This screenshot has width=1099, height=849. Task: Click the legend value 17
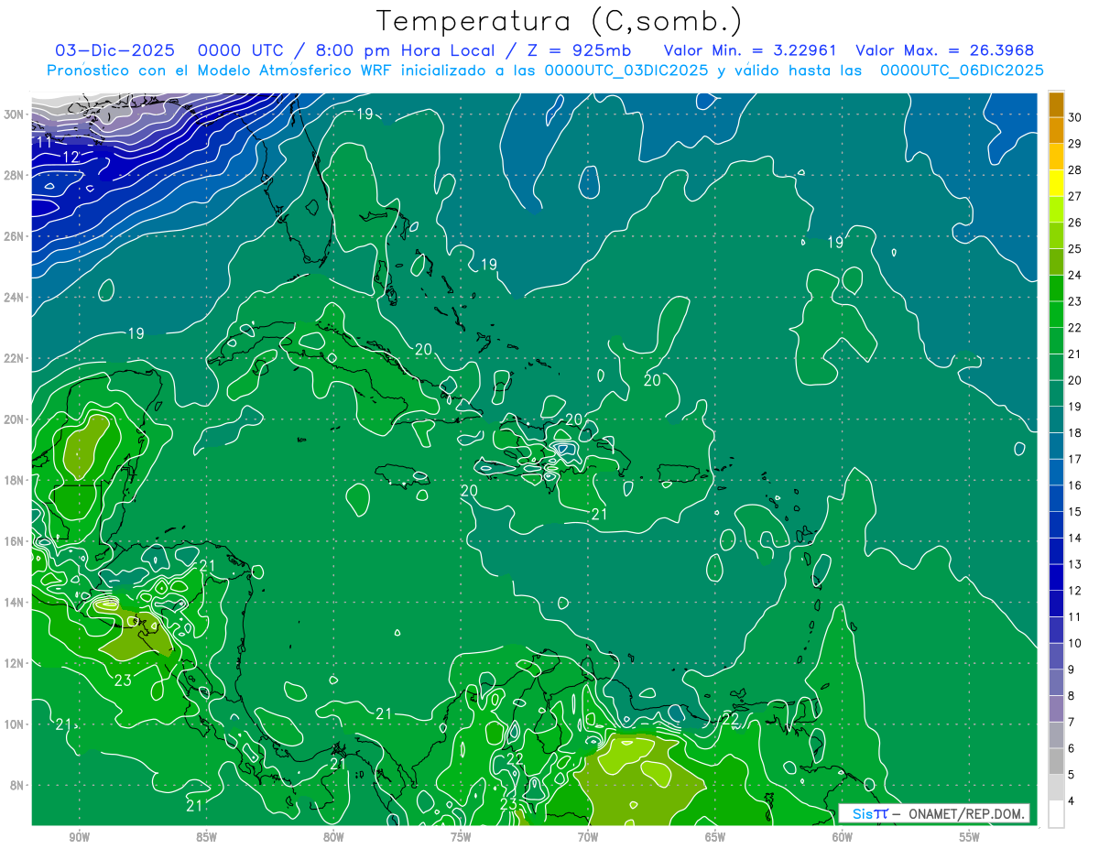point(1075,459)
